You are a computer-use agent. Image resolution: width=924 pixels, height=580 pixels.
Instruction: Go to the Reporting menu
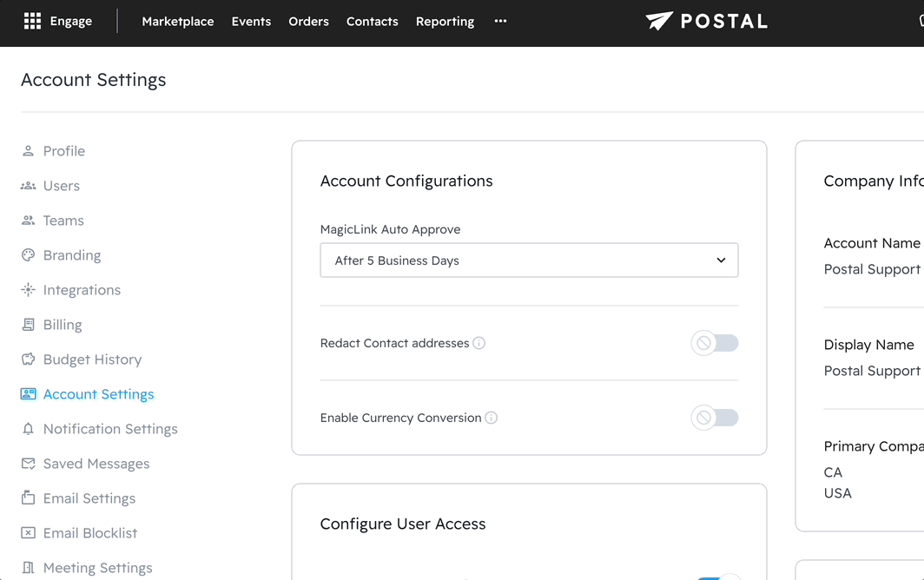point(445,21)
